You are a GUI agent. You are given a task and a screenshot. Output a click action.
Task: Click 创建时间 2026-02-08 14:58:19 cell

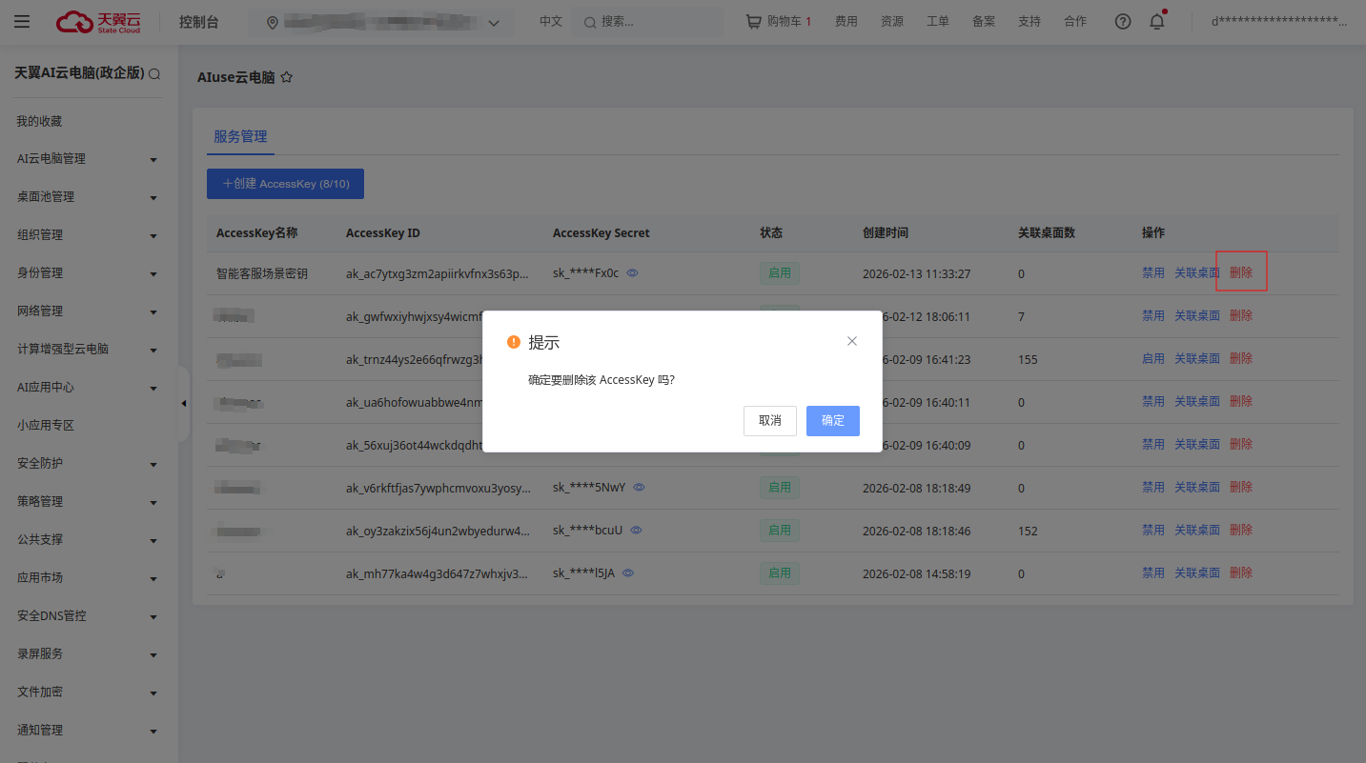(x=916, y=573)
